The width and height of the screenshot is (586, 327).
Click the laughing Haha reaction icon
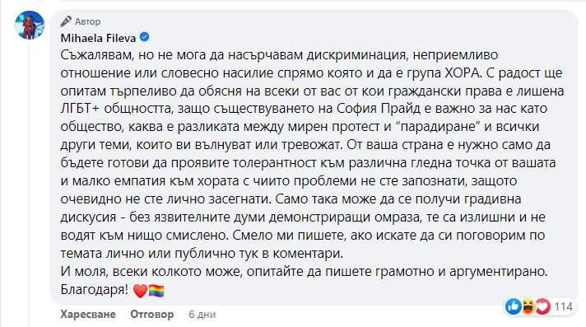528,306
